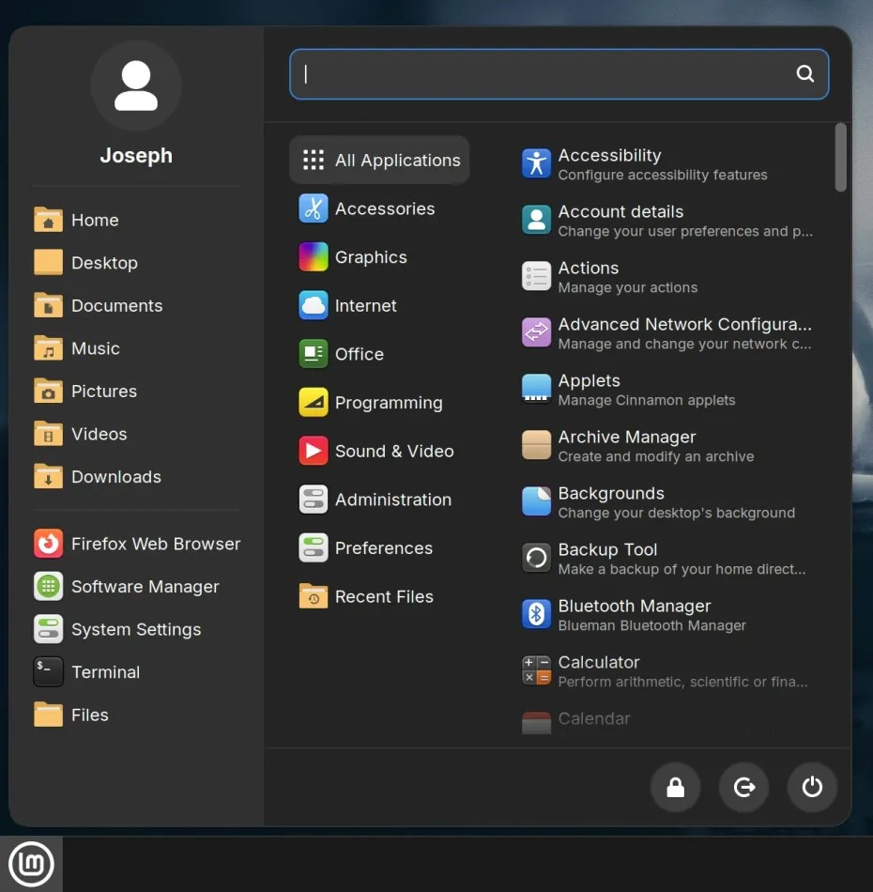Open the Recent Files section
The height and width of the screenshot is (892, 873).
[x=384, y=596]
